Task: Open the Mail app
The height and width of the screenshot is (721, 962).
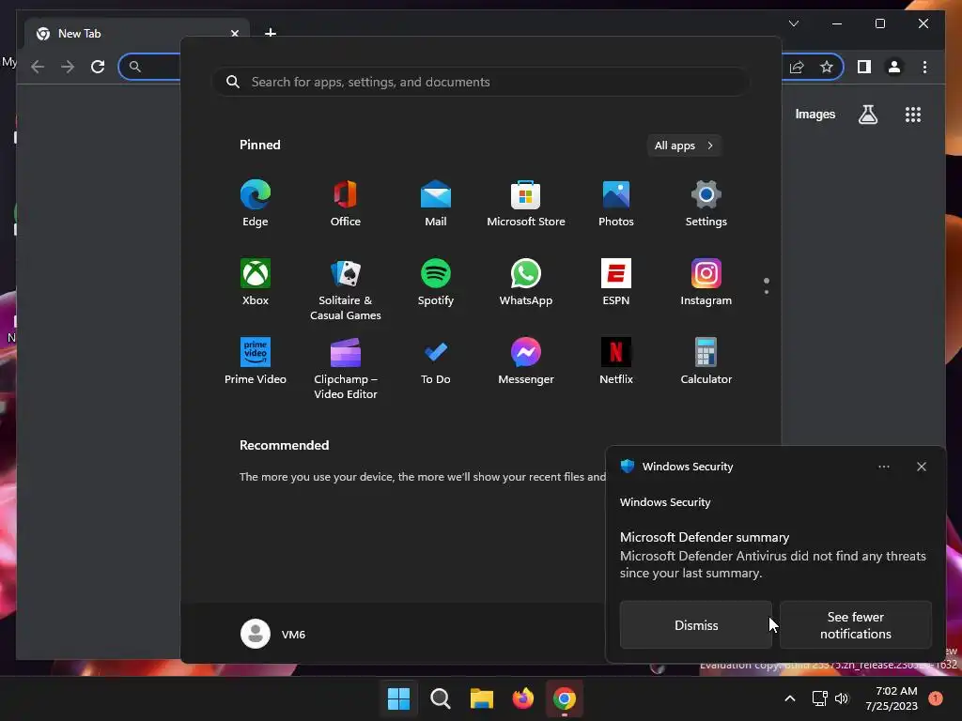Action: pyautogui.click(x=436, y=204)
